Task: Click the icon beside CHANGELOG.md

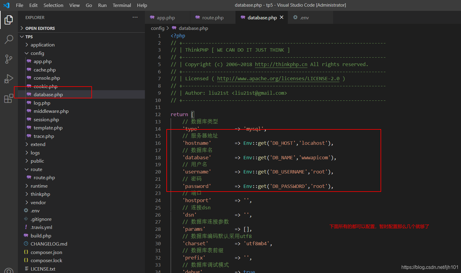Action: [x=26, y=243]
